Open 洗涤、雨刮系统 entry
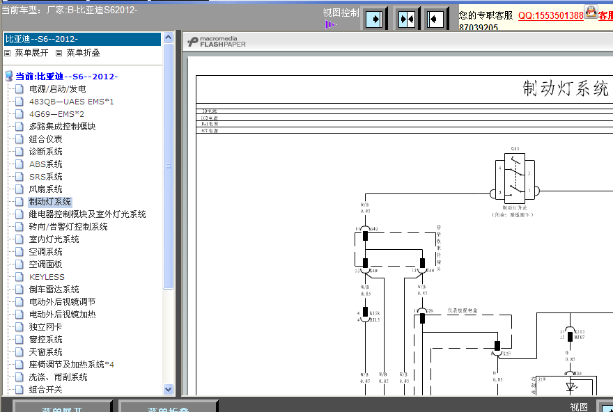This screenshot has width=613, height=412. click(58, 377)
